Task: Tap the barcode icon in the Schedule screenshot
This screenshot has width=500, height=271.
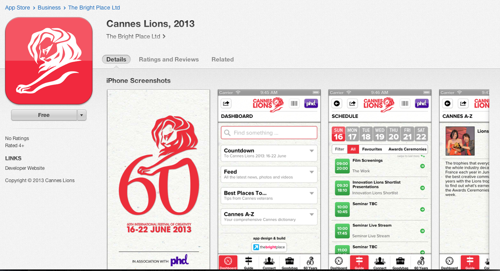Action: pyautogui.click(x=405, y=104)
